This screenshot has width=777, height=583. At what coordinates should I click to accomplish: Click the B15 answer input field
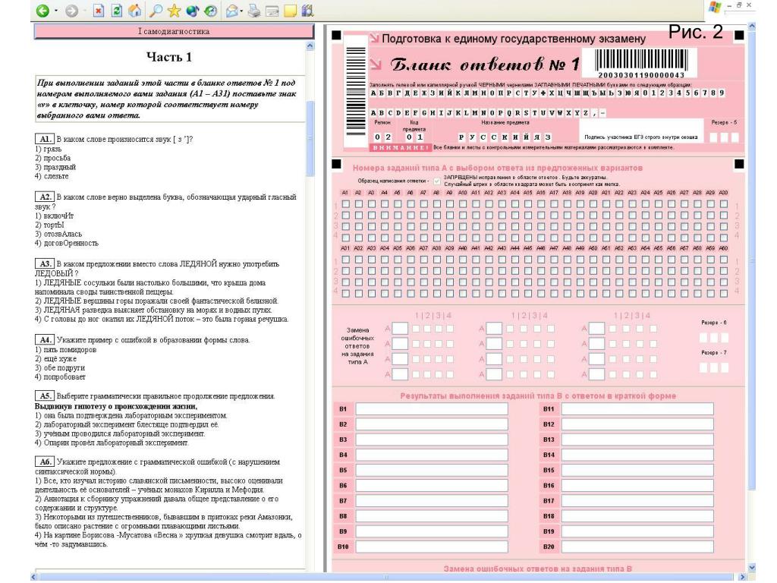click(x=637, y=470)
